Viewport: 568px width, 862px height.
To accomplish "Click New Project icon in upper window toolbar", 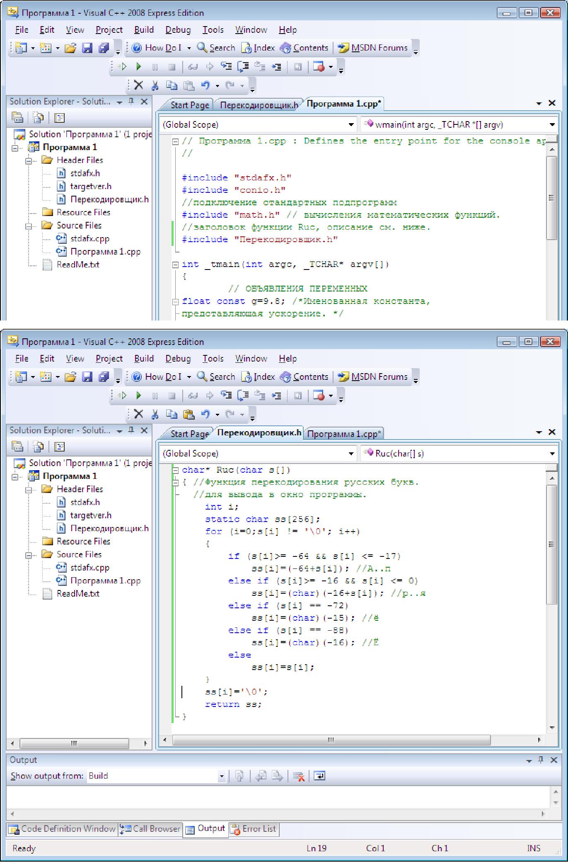I will coord(21,48).
